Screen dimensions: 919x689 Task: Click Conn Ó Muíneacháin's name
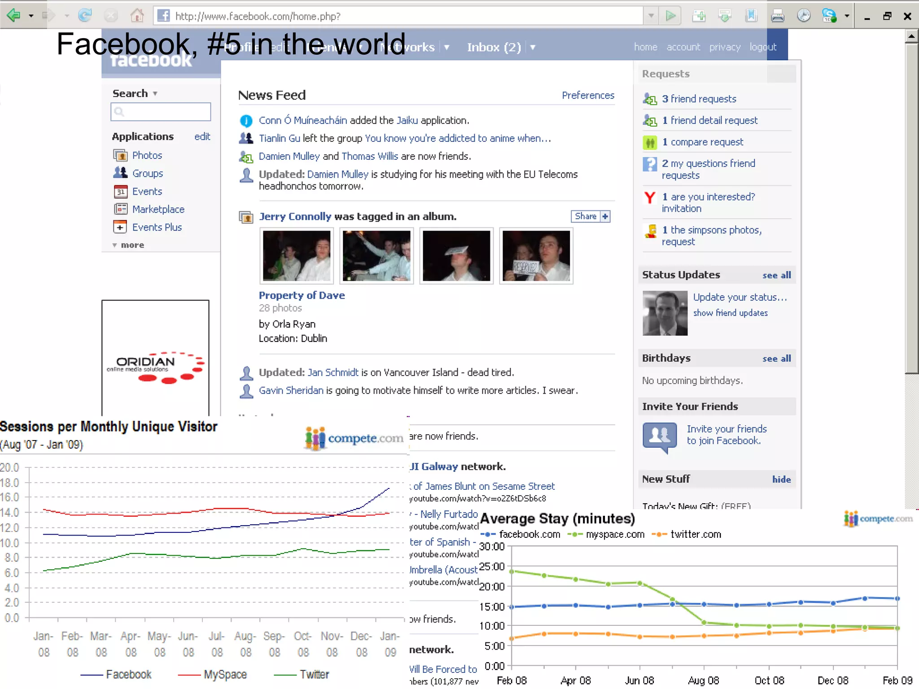point(302,120)
